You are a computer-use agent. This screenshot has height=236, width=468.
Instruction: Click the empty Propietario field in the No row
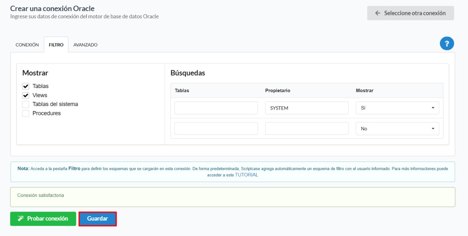307,129
